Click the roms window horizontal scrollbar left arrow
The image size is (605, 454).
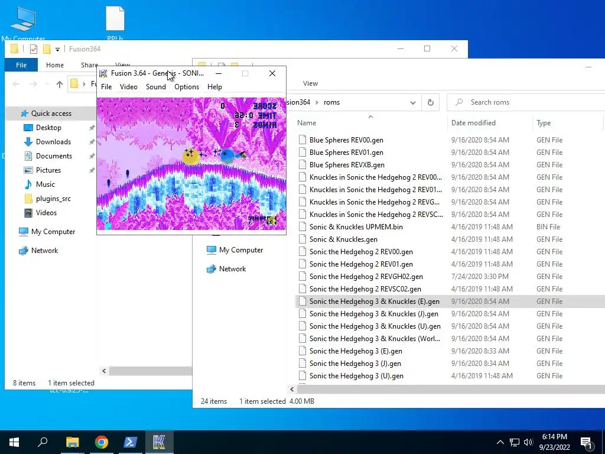tap(292, 389)
